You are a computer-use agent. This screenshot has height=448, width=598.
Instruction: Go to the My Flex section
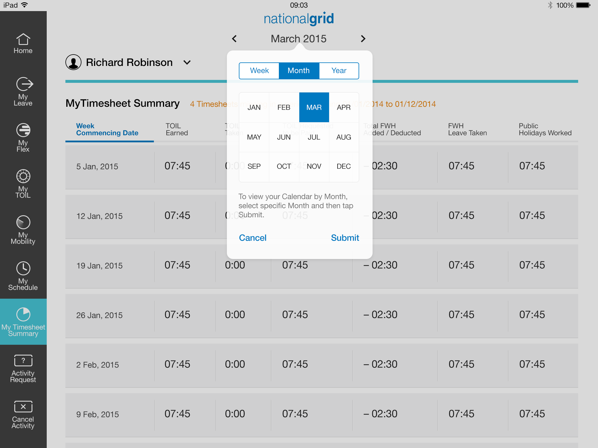click(23, 137)
